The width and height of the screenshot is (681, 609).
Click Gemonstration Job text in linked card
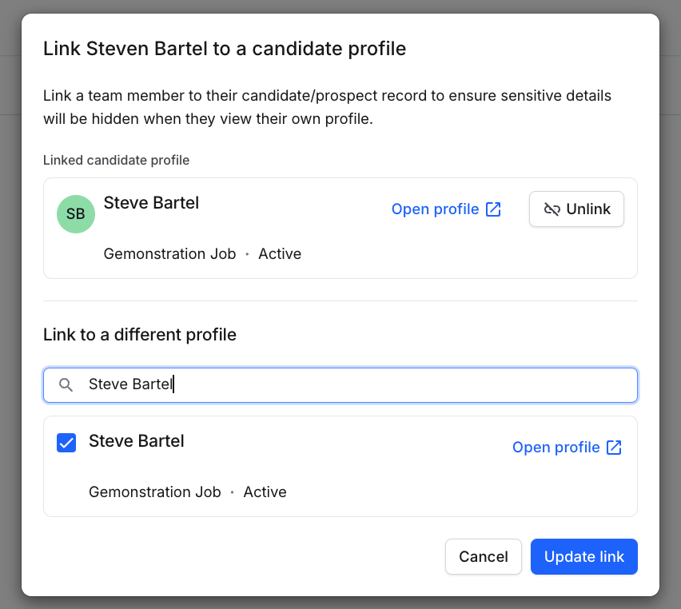(x=169, y=253)
